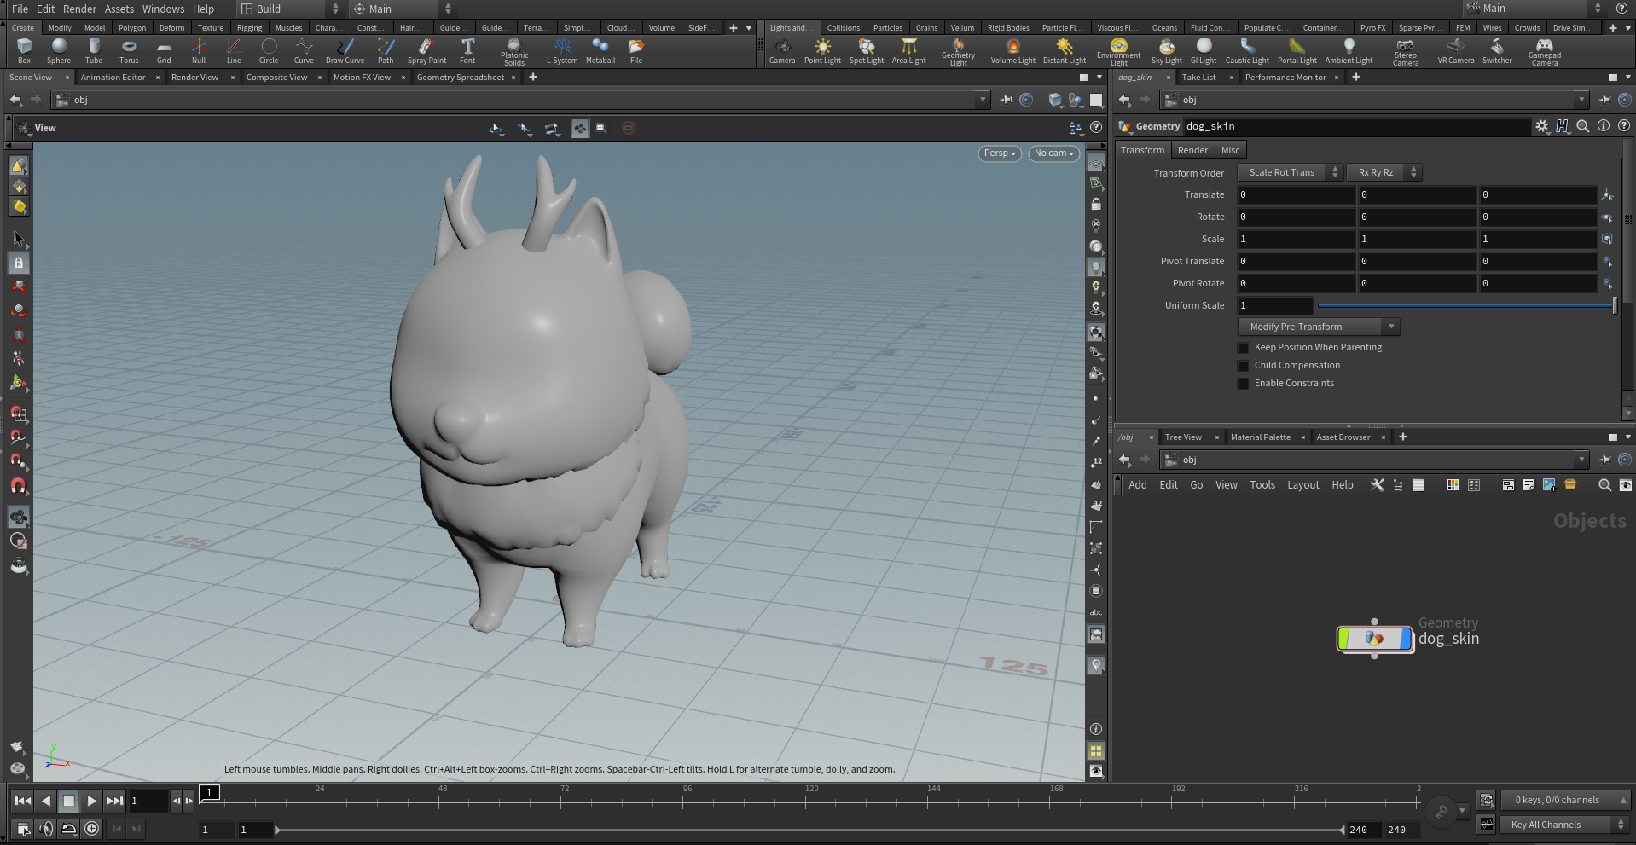The width and height of the screenshot is (1636, 845).
Task: Open the Scale Rot Trans dropdown
Action: pos(1291,172)
